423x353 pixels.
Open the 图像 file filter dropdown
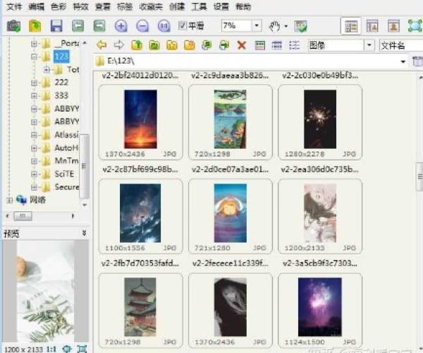[x=369, y=45]
